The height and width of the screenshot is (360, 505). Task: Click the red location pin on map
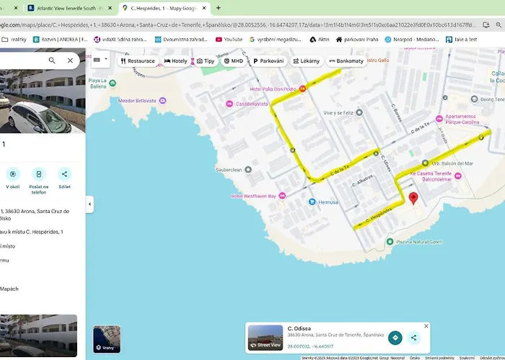(x=413, y=199)
